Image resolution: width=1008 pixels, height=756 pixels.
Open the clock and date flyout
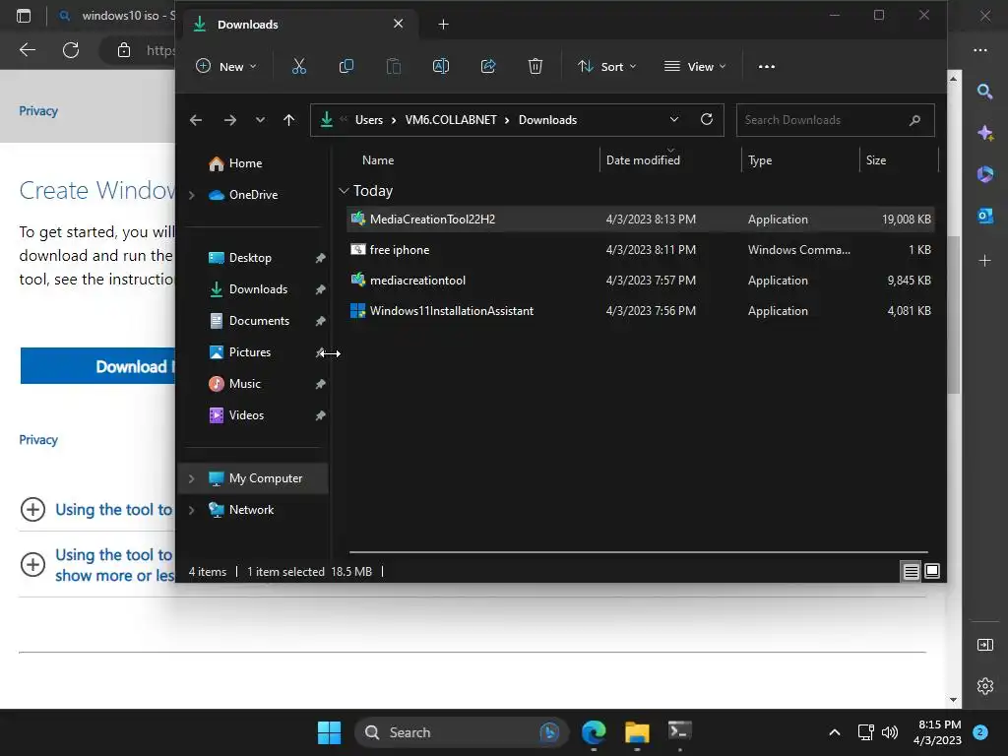click(937, 732)
